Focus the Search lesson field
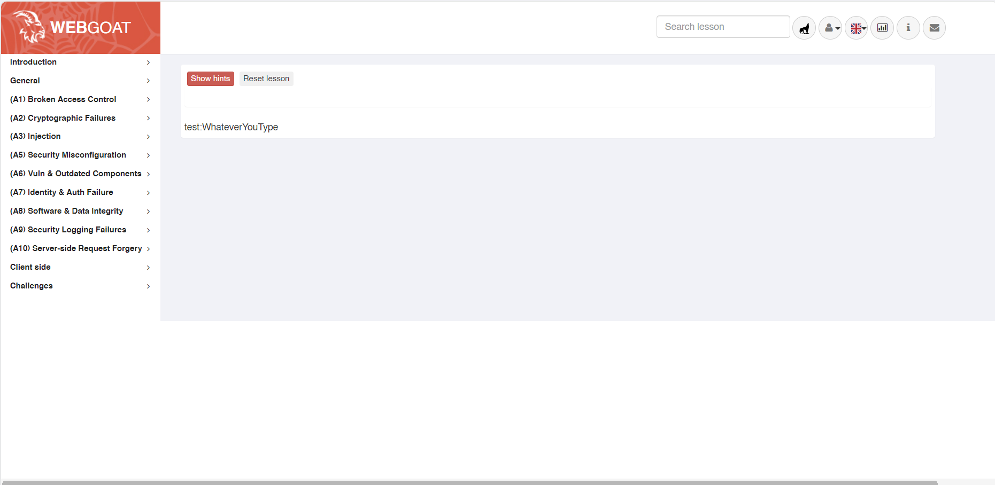 [723, 27]
